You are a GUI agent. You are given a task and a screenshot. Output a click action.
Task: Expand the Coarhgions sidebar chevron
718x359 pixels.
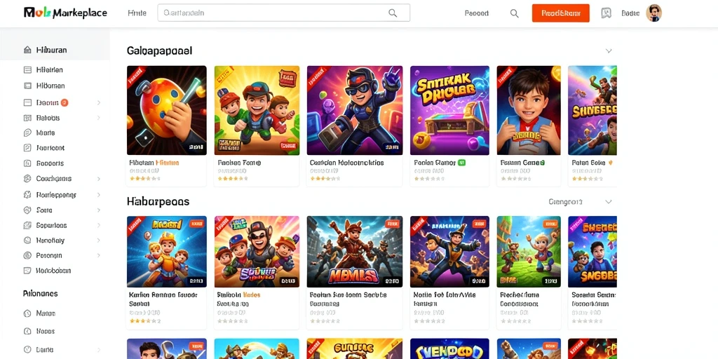98,179
